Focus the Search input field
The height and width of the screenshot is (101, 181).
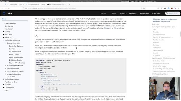click(x=173, y=13)
